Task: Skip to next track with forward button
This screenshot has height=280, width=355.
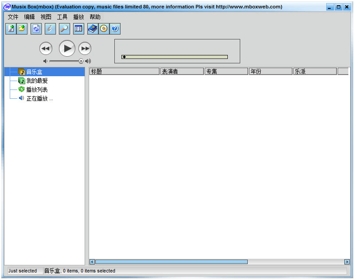Action: (85, 48)
